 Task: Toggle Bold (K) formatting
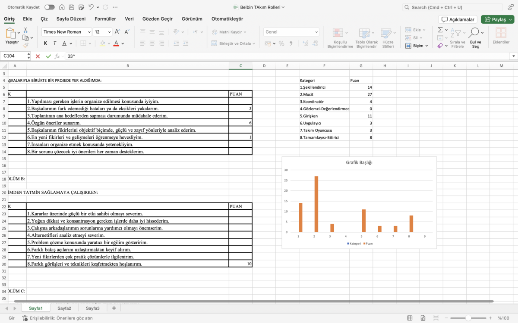pyautogui.click(x=45, y=43)
